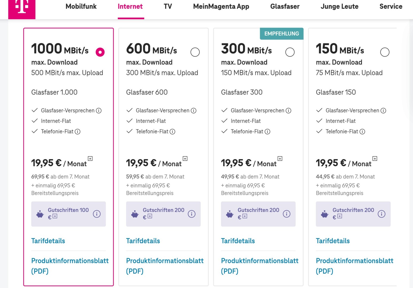Select the 600 MBit/s tariff radio button

(x=195, y=52)
